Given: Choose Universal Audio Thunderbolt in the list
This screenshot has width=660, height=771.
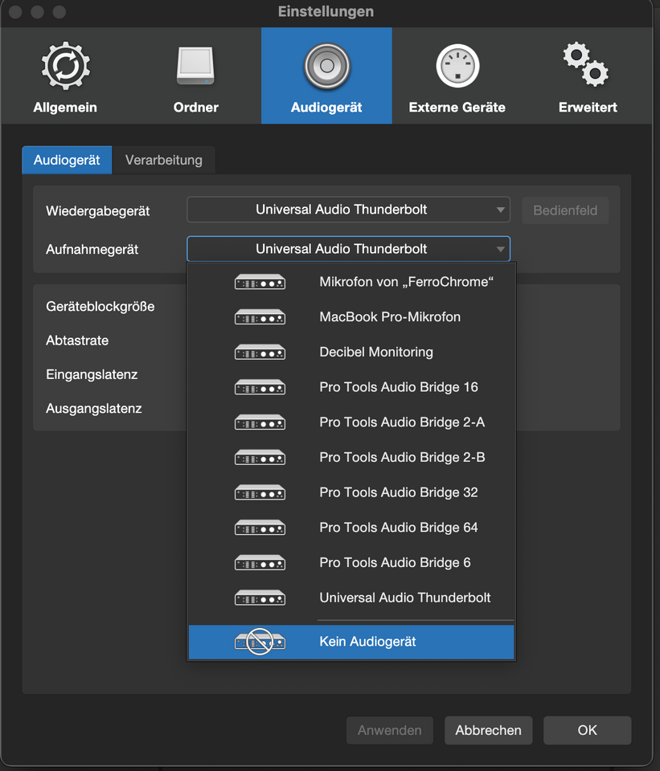Looking at the screenshot, I should point(351,598).
